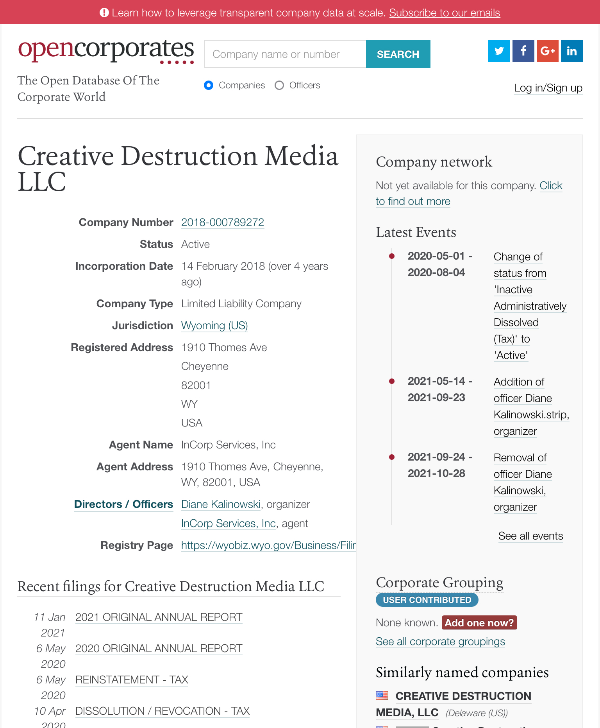Screen dimensions: 600x728
Task: Follow Click to find out more link
Action: pos(469,193)
